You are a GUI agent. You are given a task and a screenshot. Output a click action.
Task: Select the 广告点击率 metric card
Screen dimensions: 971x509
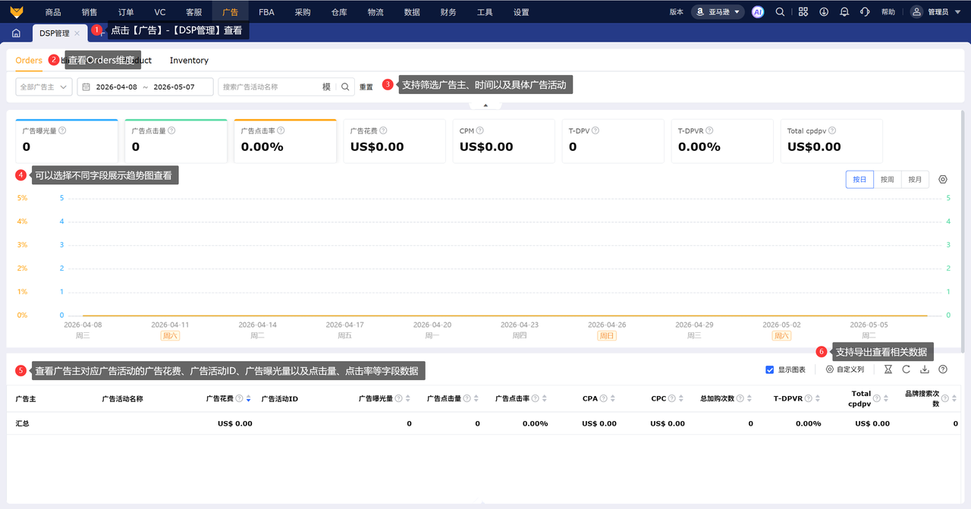tap(285, 141)
